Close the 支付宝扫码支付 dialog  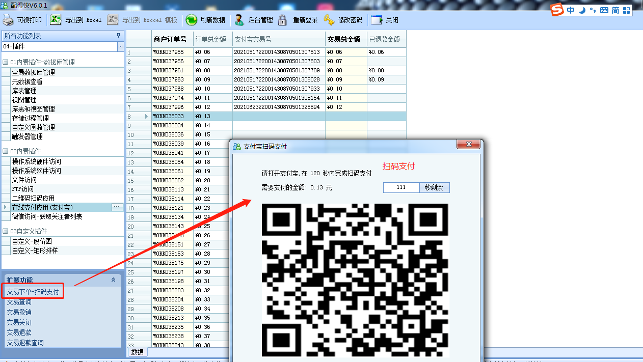tap(468, 145)
